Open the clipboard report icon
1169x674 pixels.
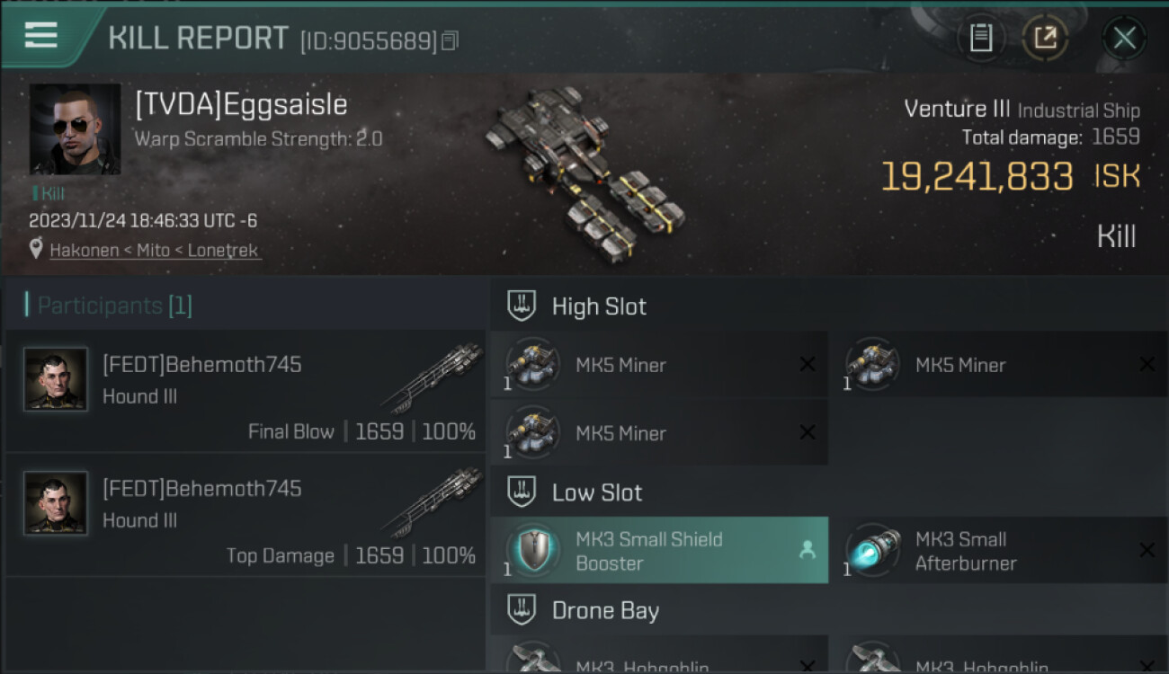pyautogui.click(x=981, y=38)
